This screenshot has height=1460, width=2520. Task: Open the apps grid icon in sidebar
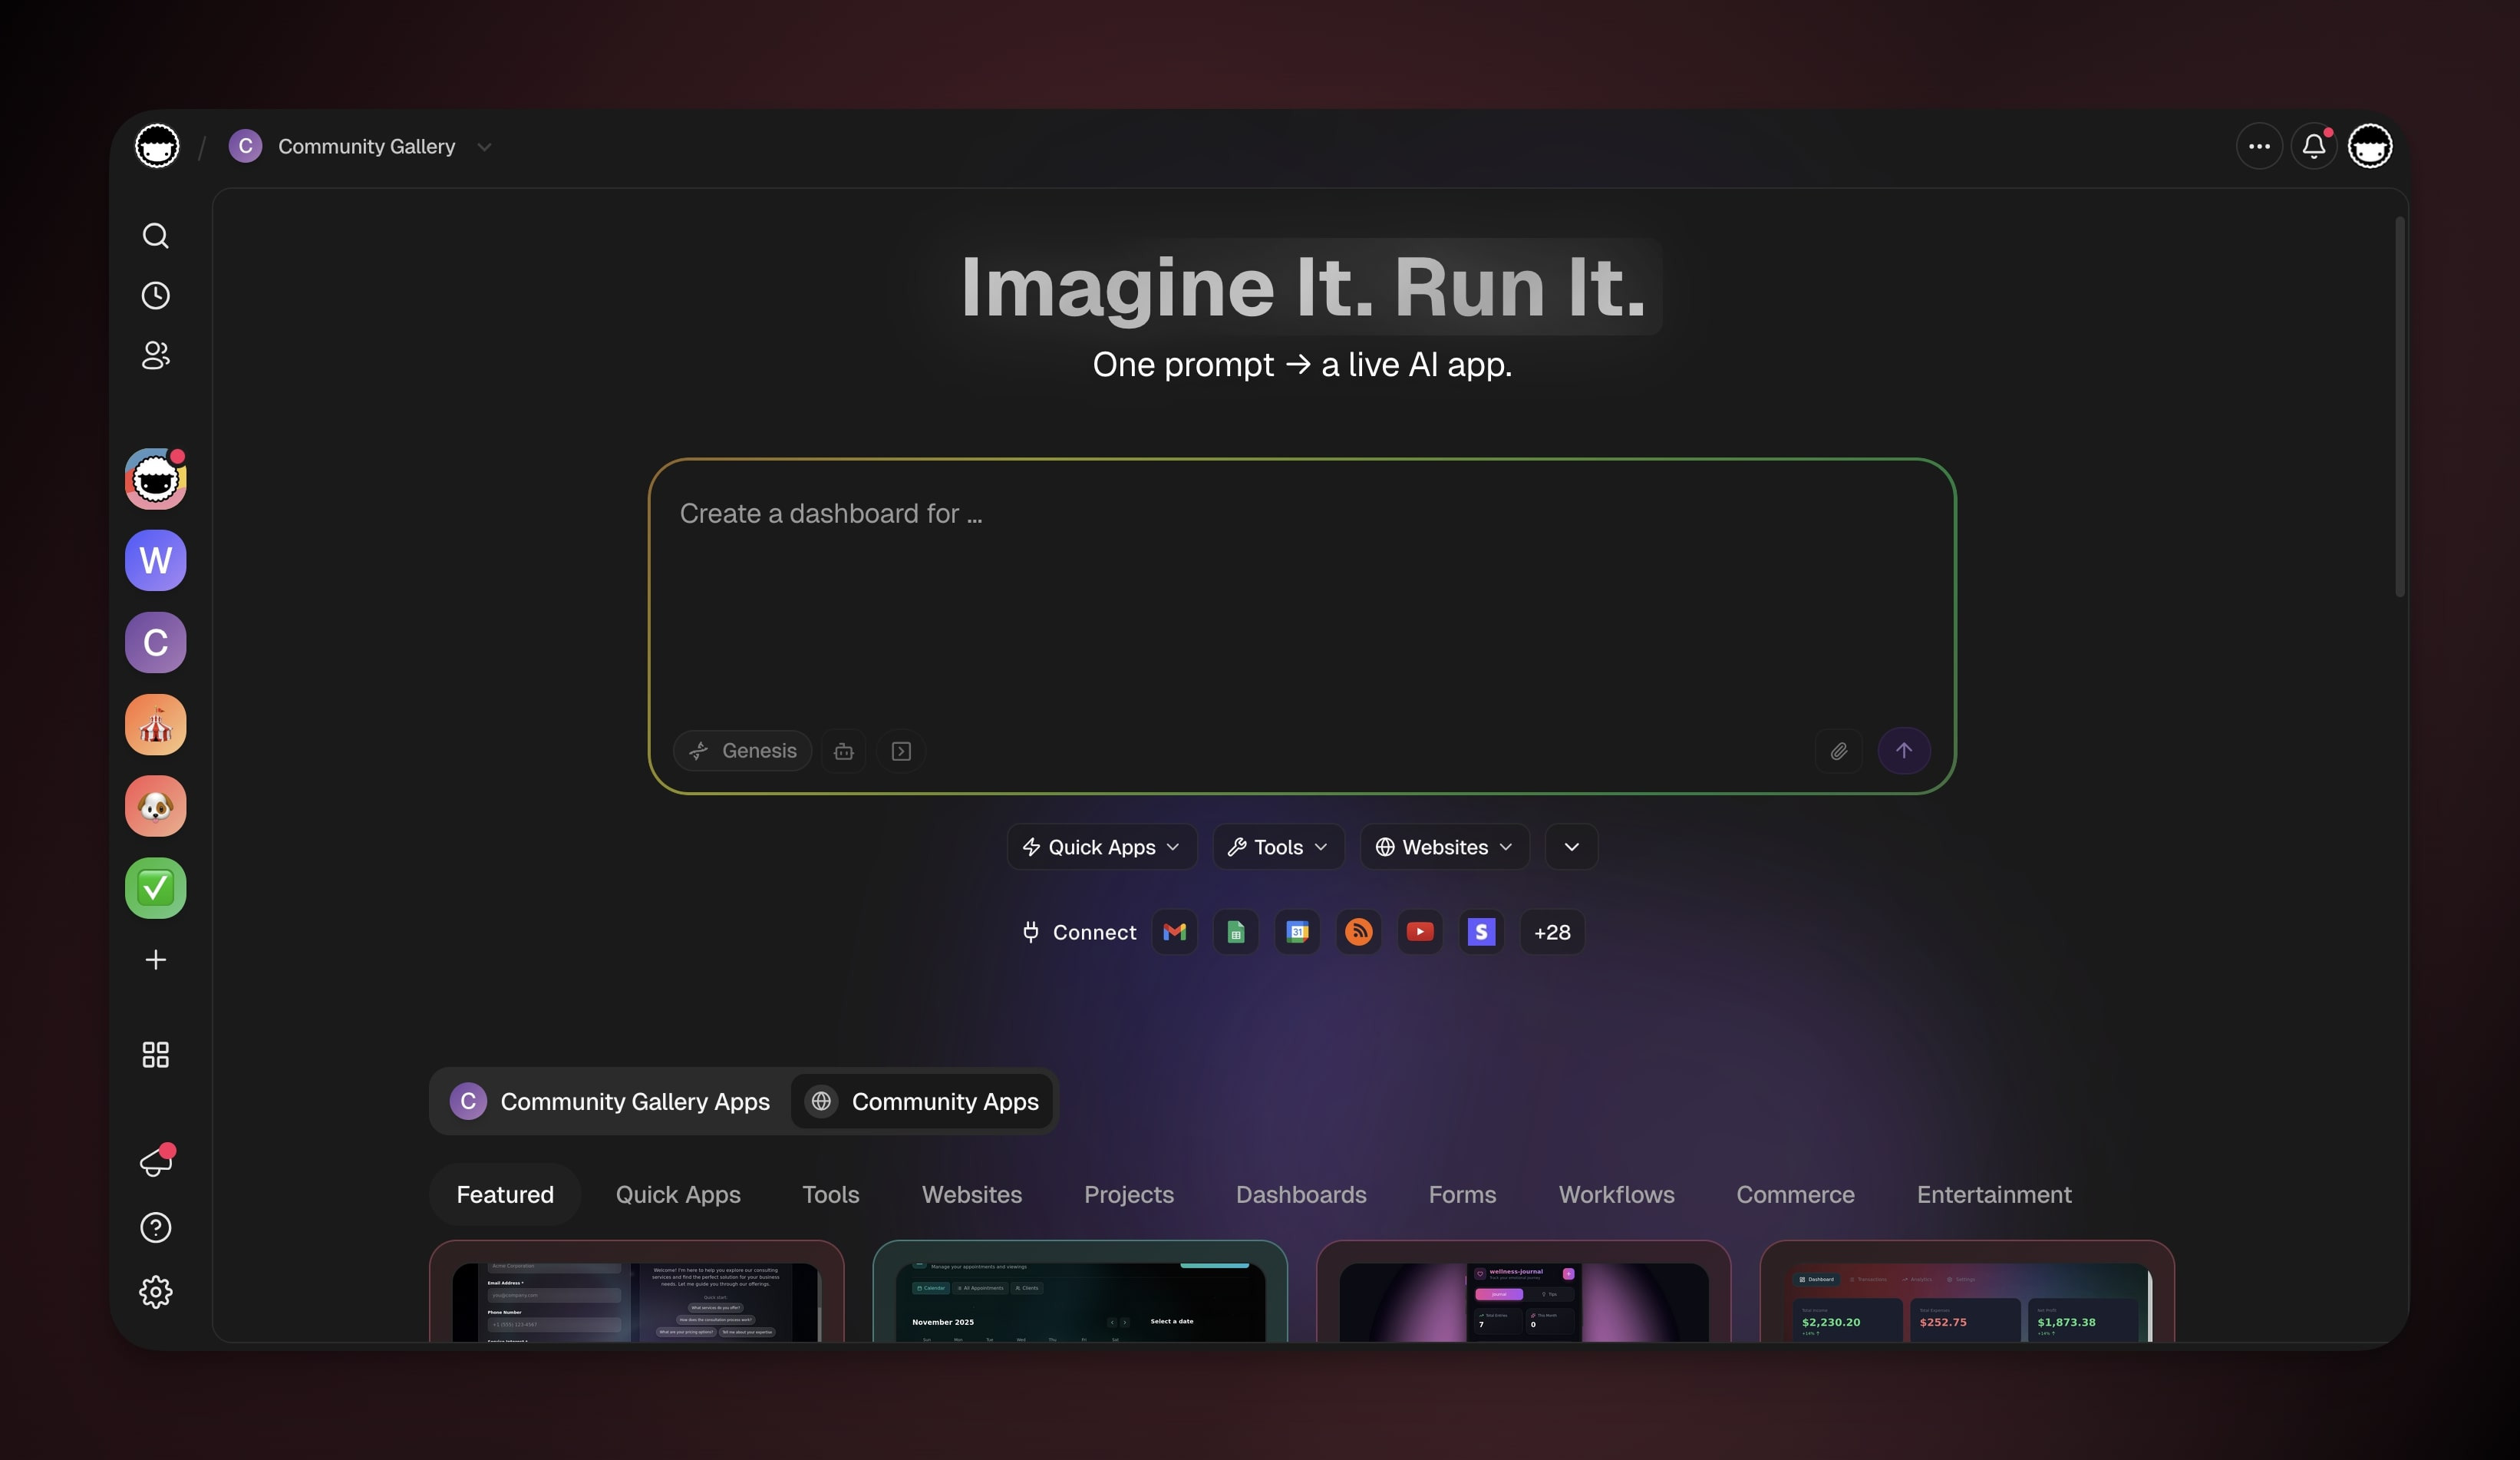(x=155, y=1055)
